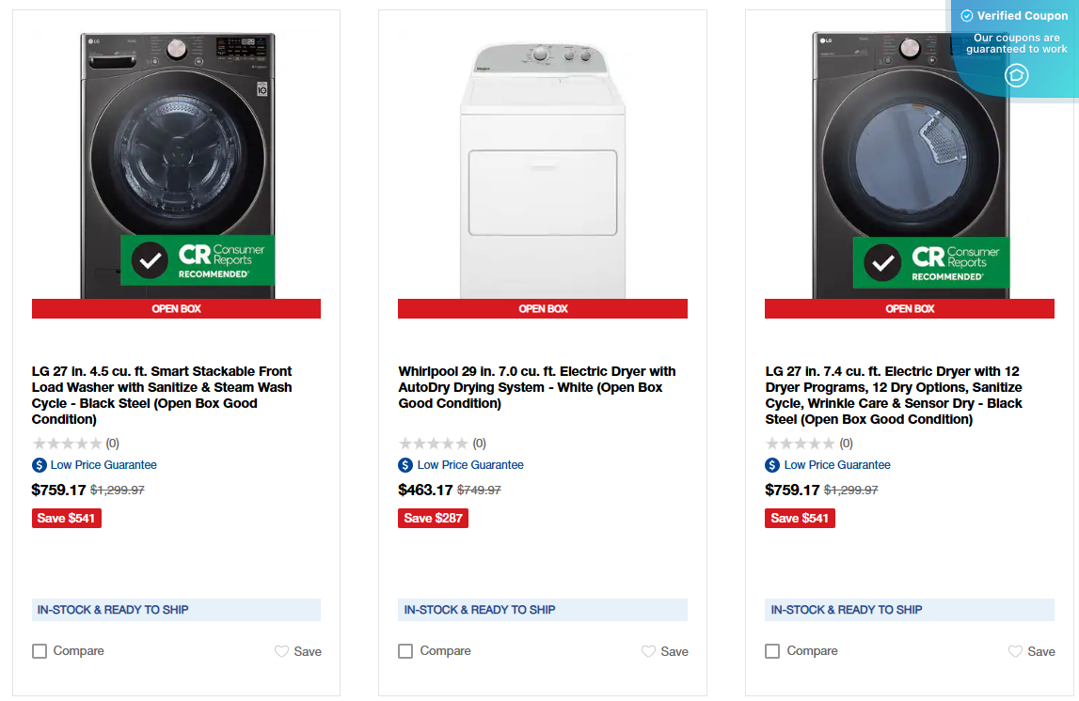
Task: Click the coupon tag icon in the blue banner
Action: (x=1016, y=75)
